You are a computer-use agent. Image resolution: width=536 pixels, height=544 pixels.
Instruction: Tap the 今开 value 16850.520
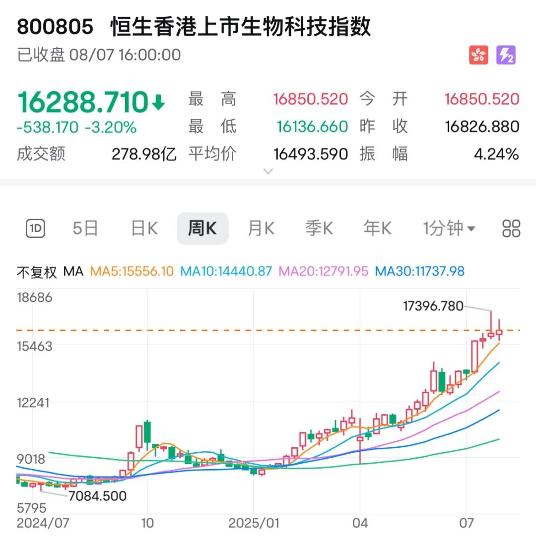(x=482, y=99)
